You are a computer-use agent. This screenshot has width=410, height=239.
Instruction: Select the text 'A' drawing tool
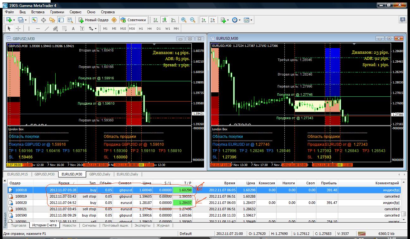click(x=73, y=28)
